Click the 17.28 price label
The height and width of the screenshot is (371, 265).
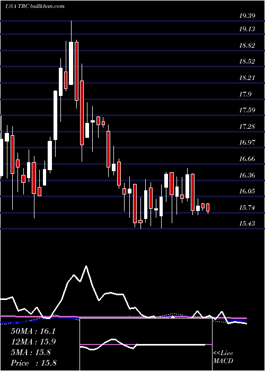(x=247, y=127)
